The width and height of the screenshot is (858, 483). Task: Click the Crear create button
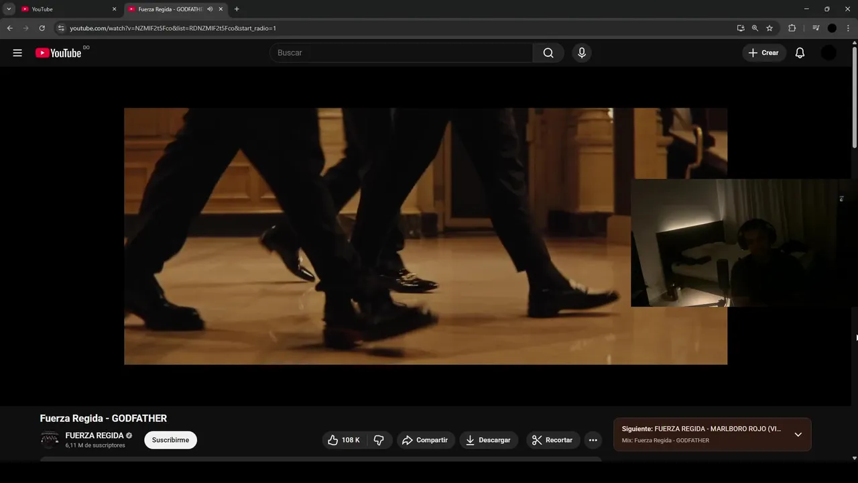pyautogui.click(x=764, y=53)
